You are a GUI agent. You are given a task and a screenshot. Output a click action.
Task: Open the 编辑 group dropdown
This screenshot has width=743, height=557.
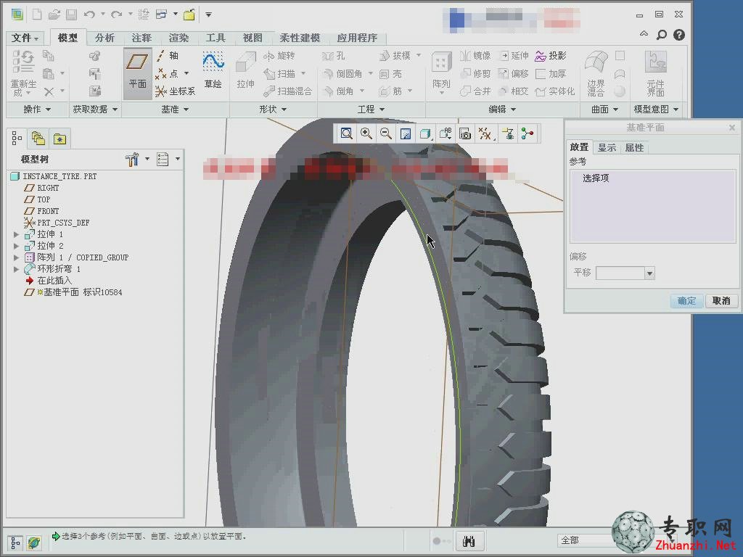point(502,110)
